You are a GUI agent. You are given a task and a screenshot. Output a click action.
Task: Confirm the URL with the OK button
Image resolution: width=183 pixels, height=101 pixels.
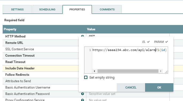click(x=159, y=87)
